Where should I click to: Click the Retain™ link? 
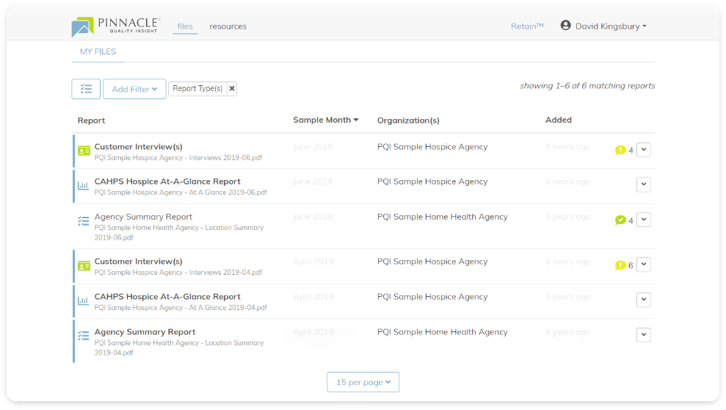527,26
